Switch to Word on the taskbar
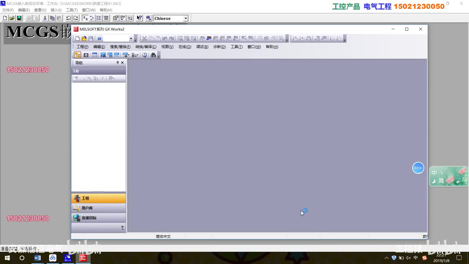 point(37,258)
